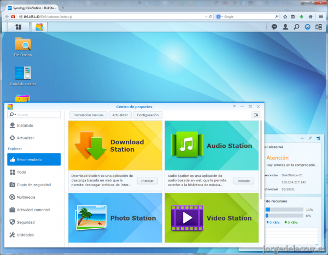Screen dimensions: 328x255
Task: Open Actividad comercial category
Action: [x=34, y=210]
